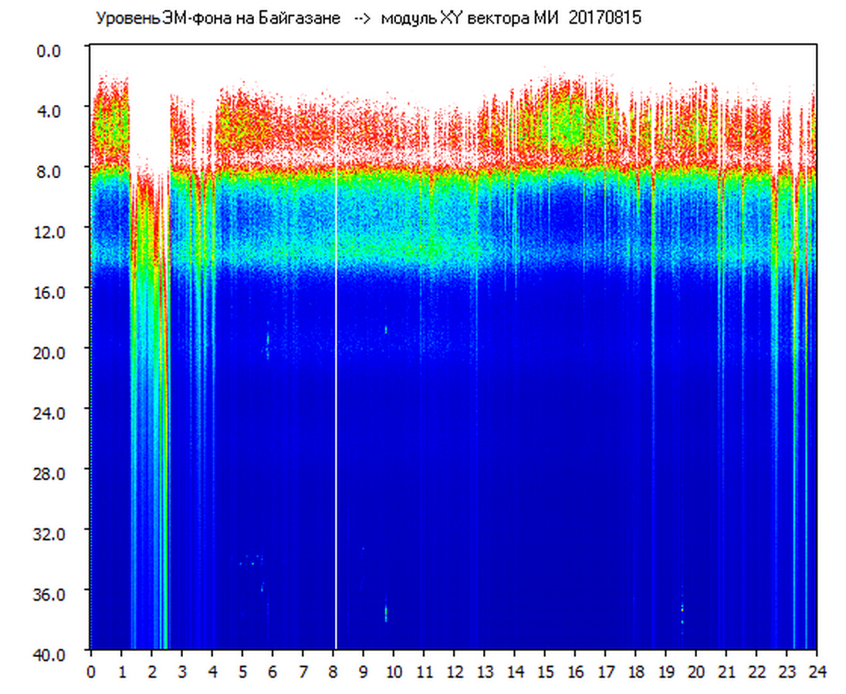
Task: Click the "-->" arrow in the title
Action: click(363, 19)
